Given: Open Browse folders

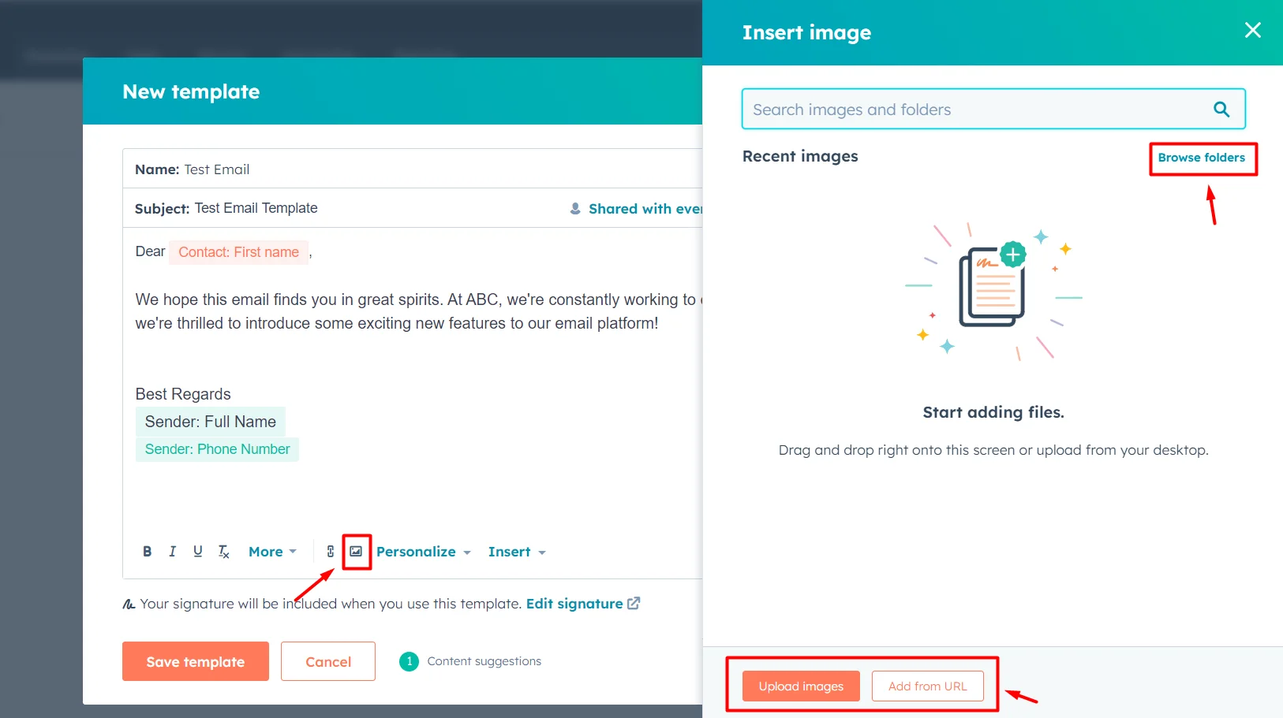Looking at the screenshot, I should (1203, 158).
